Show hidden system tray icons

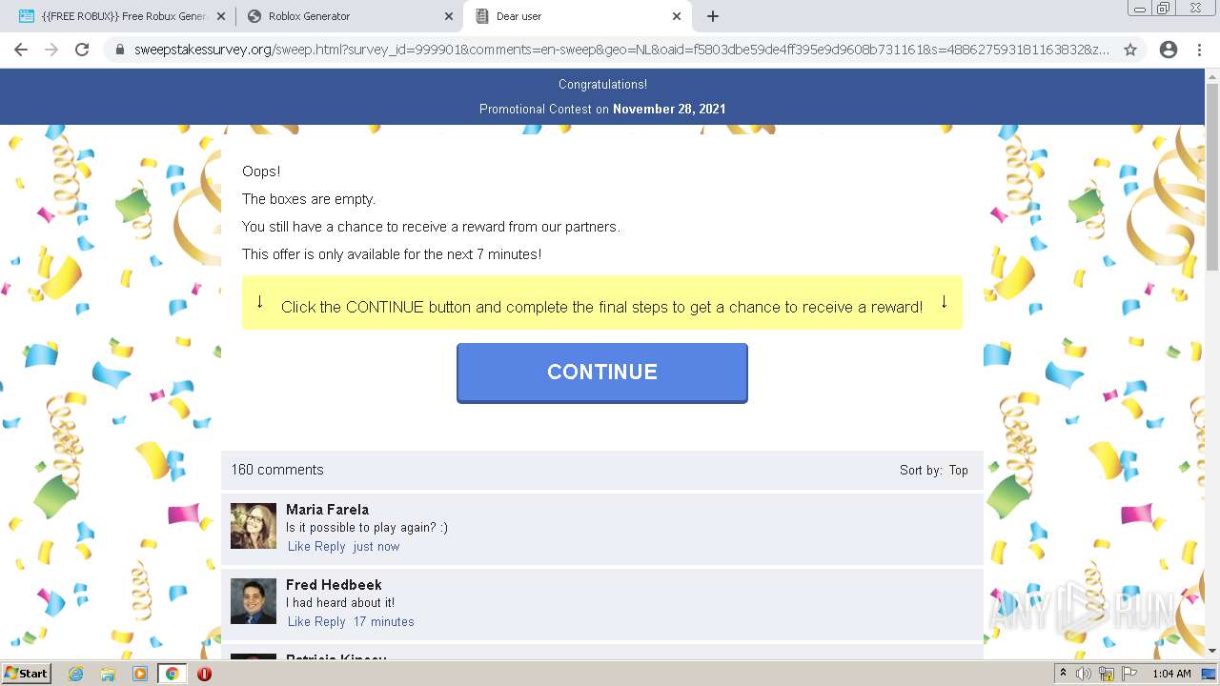[1064, 674]
